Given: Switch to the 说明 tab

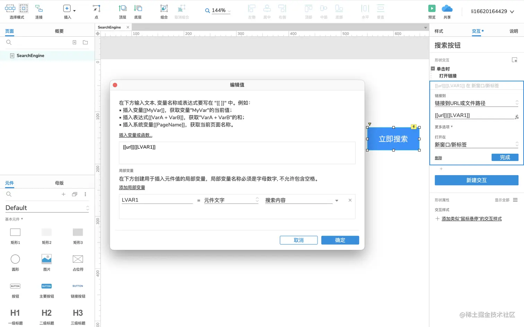Looking at the screenshot, I should coord(514,31).
